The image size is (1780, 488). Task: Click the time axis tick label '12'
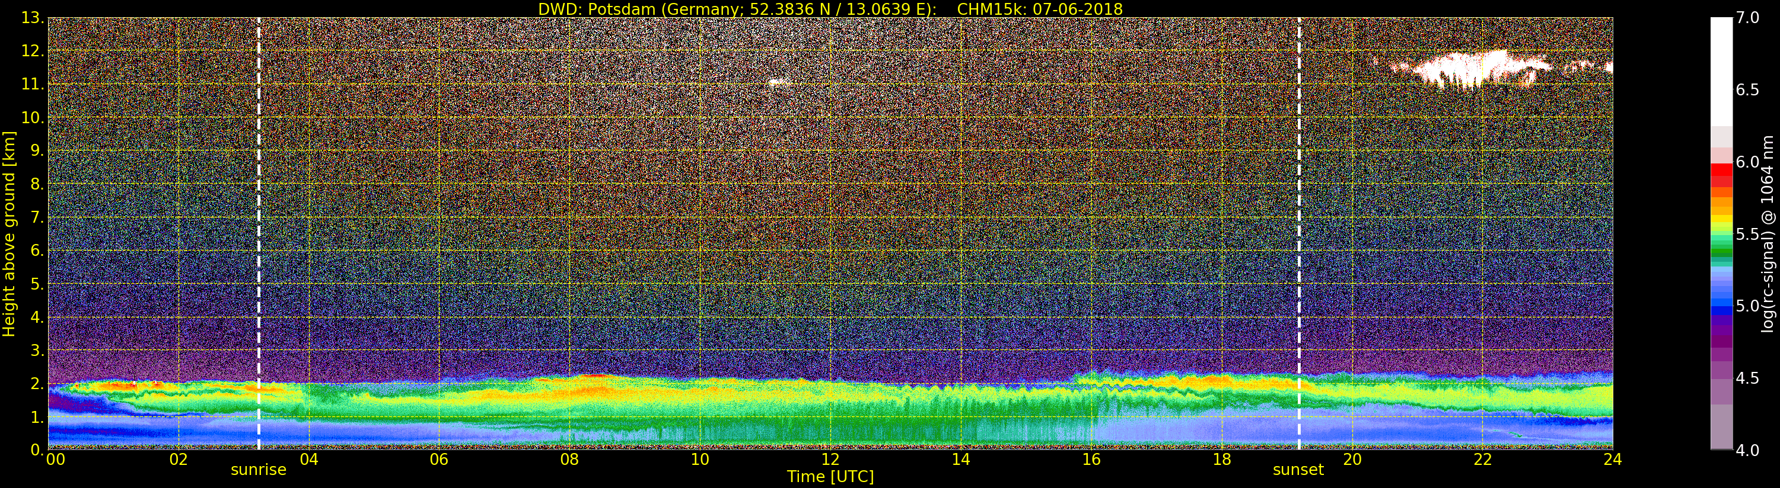pos(830,460)
